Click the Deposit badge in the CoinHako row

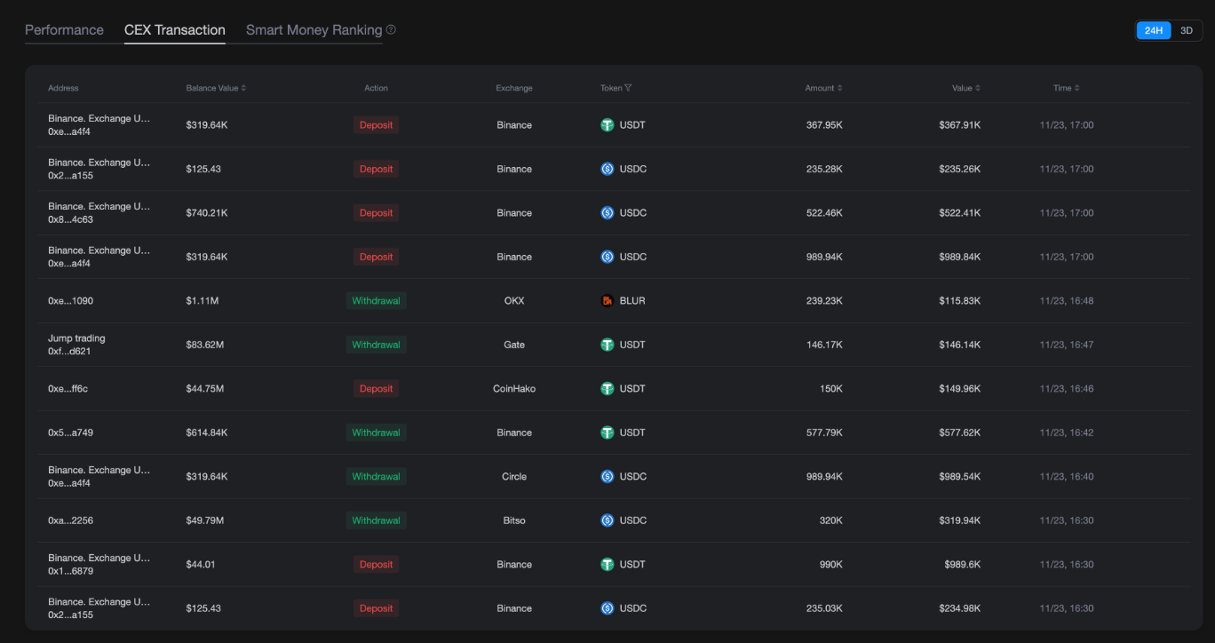click(x=376, y=389)
